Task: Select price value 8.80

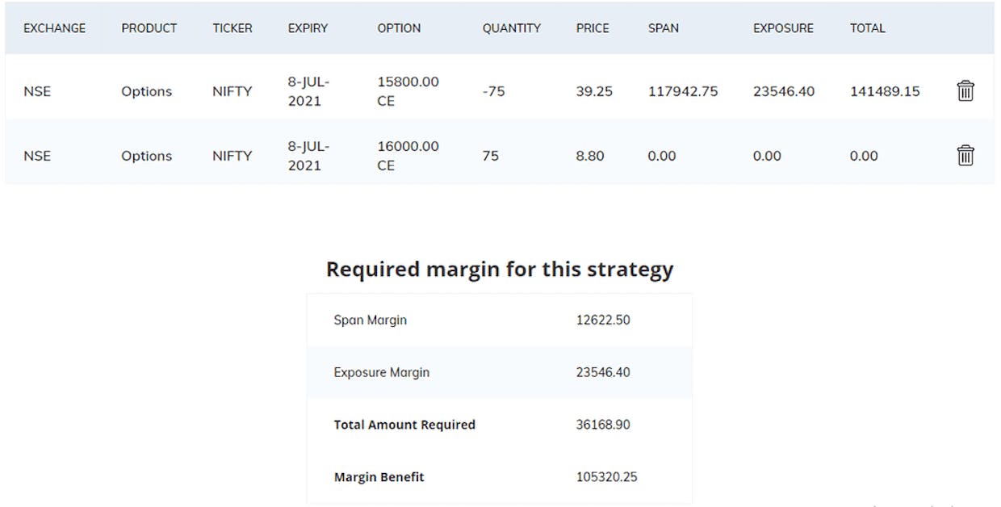Action: click(x=590, y=156)
